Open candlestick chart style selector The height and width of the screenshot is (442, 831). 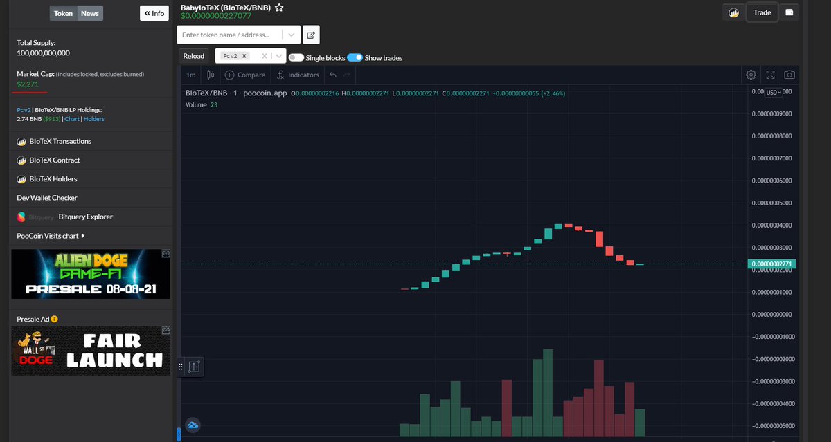pyautogui.click(x=211, y=75)
